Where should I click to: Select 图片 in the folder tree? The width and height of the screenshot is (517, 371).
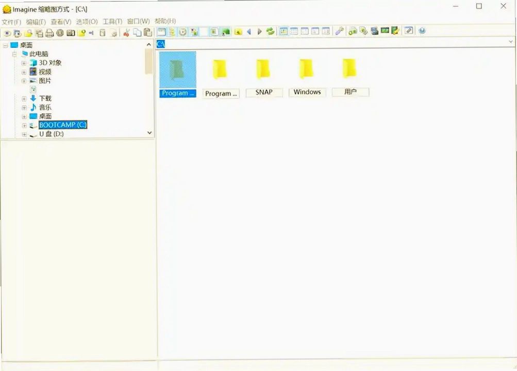click(x=45, y=81)
